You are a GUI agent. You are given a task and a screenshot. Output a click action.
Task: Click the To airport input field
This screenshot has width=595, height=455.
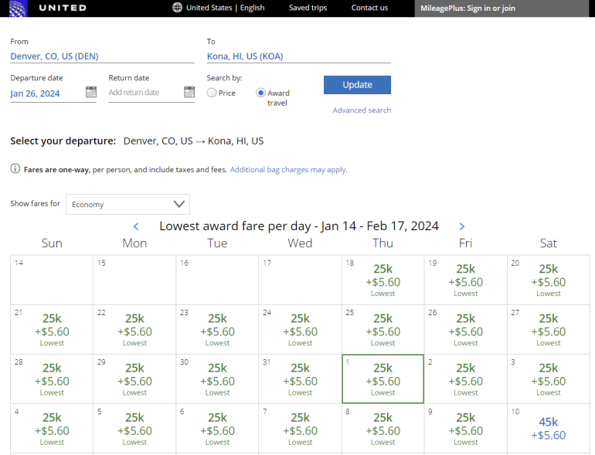pos(298,56)
